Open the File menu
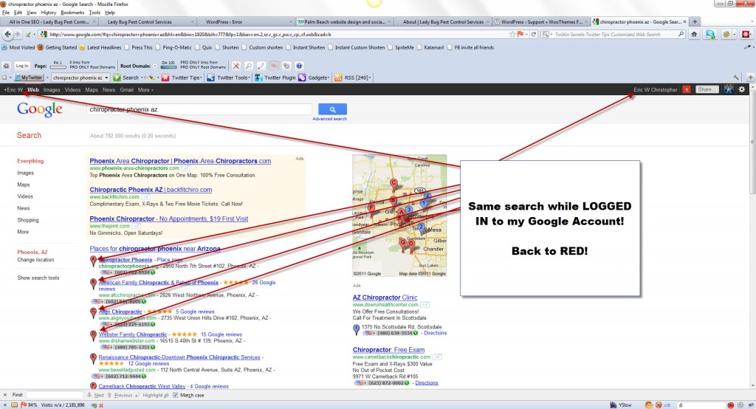 pos(6,13)
